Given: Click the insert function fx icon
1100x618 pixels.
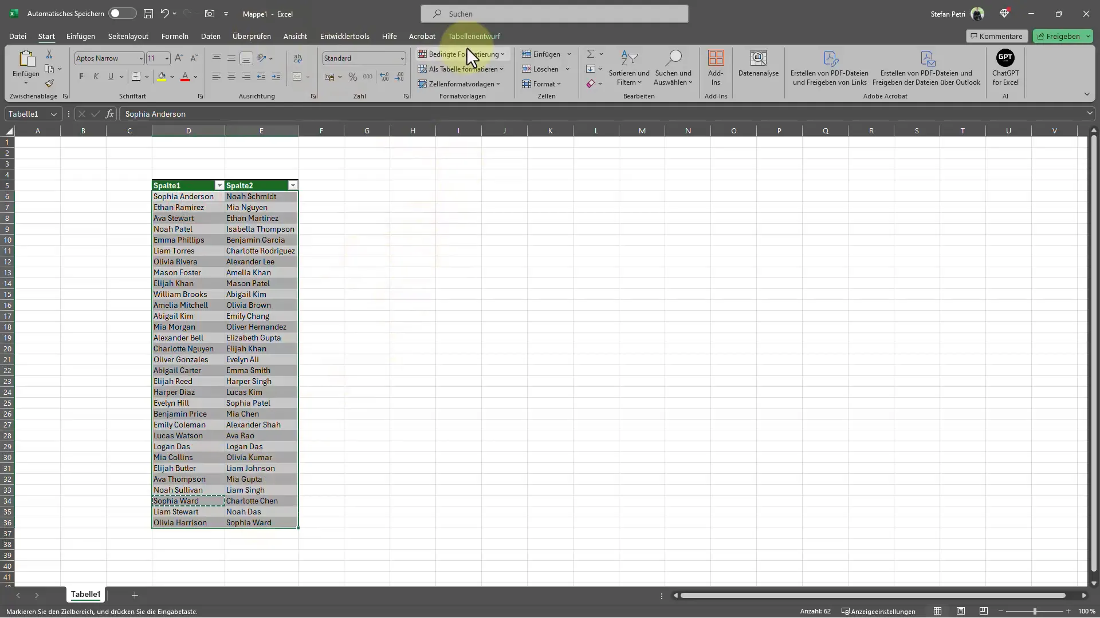Looking at the screenshot, I should (109, 114).
